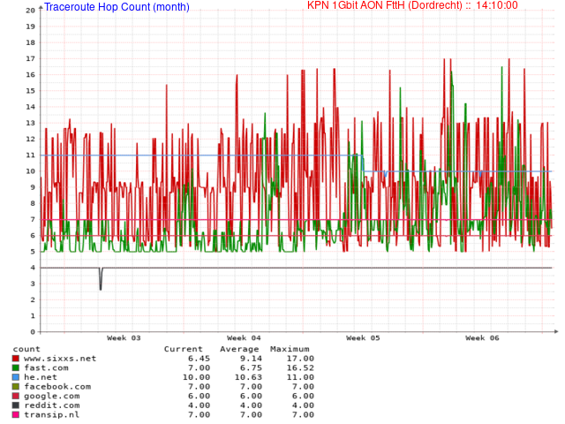The image size is (565, 424).
Task: Click the sixxs.net maximum value 17.00
Action: coord(300,359)
